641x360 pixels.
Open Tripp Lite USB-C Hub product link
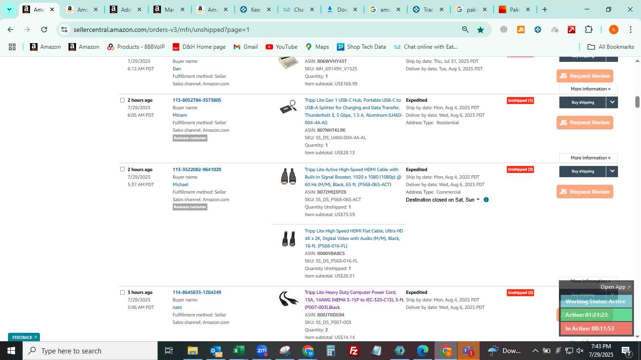(x=353, y=112)
